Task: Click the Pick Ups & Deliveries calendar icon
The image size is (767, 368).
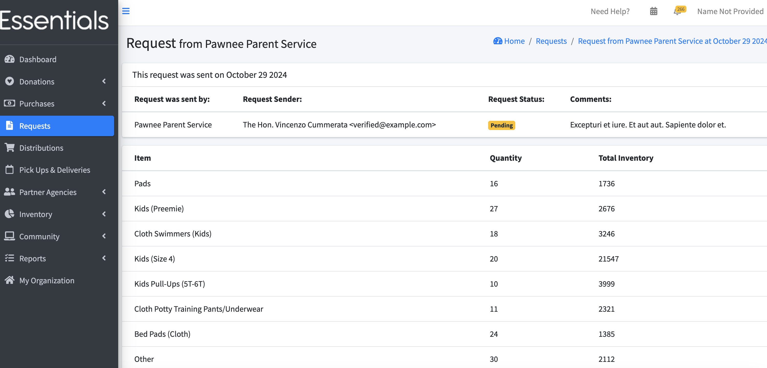Action: tap(9, 170)
